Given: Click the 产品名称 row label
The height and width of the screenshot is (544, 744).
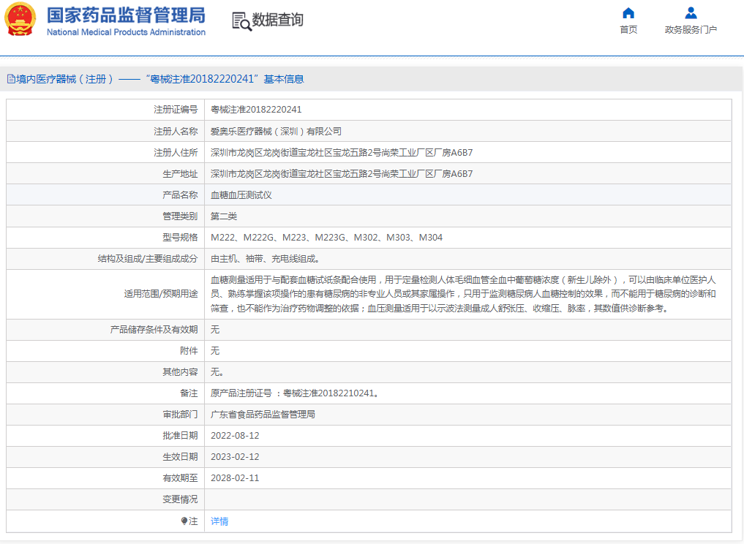Looking at the screenshot, I should click(x=180, y=195).
